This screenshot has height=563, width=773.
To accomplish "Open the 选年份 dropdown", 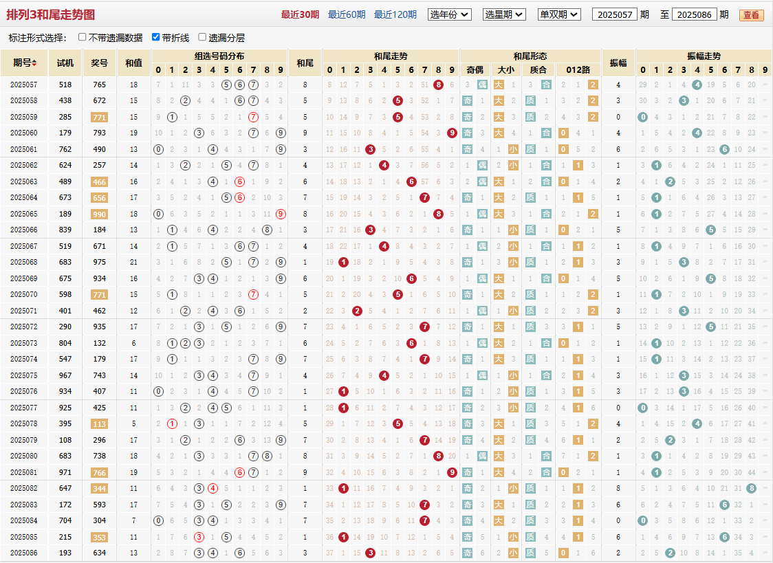I will 450,14.
